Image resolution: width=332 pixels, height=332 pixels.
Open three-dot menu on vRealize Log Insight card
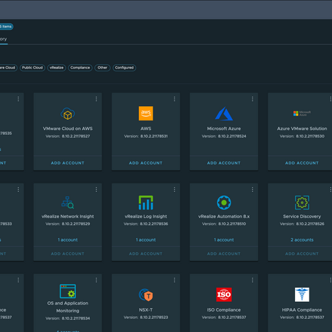coord(175,190)
